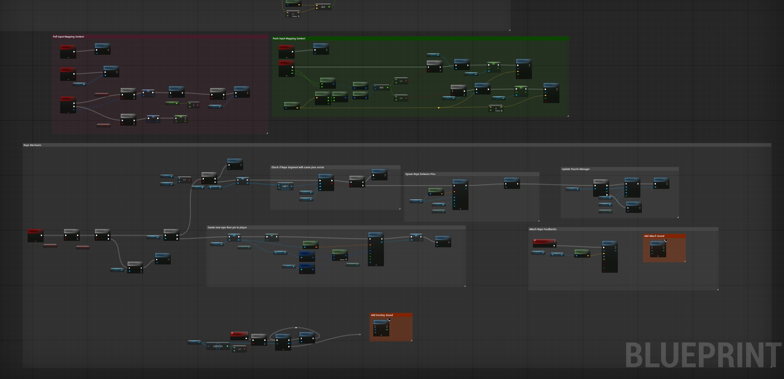The height and width of the screenshot is (379, 784).
Task: Click the LENGTH array node near the bottom
Action: tap(218, 346)
